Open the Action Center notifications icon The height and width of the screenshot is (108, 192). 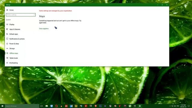point(189,106)
